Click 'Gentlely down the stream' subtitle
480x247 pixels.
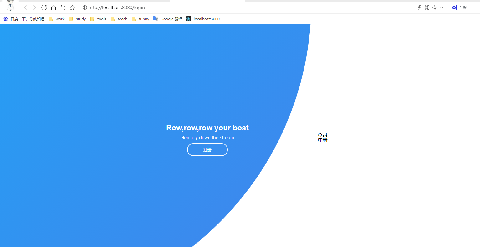(x=207, y=138)
